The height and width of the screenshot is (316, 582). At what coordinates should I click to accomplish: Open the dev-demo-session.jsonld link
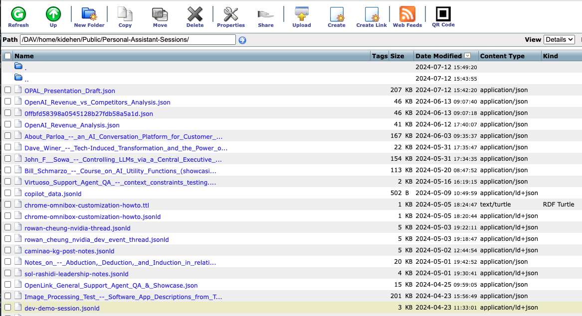62,308
